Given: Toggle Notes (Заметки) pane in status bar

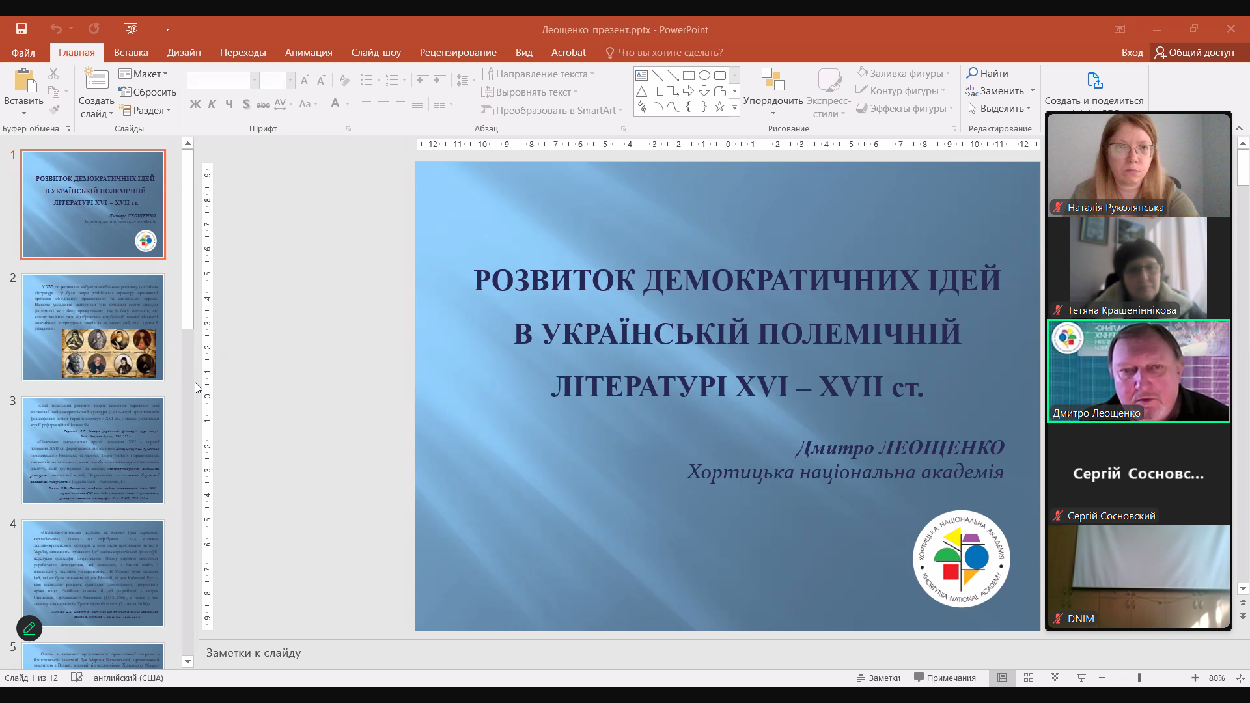Looking at the screenshot, I should point(878,678).
